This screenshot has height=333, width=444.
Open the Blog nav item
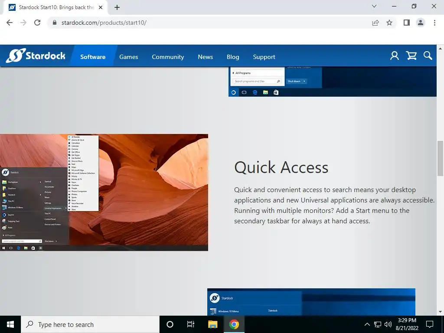click(233, 57)
